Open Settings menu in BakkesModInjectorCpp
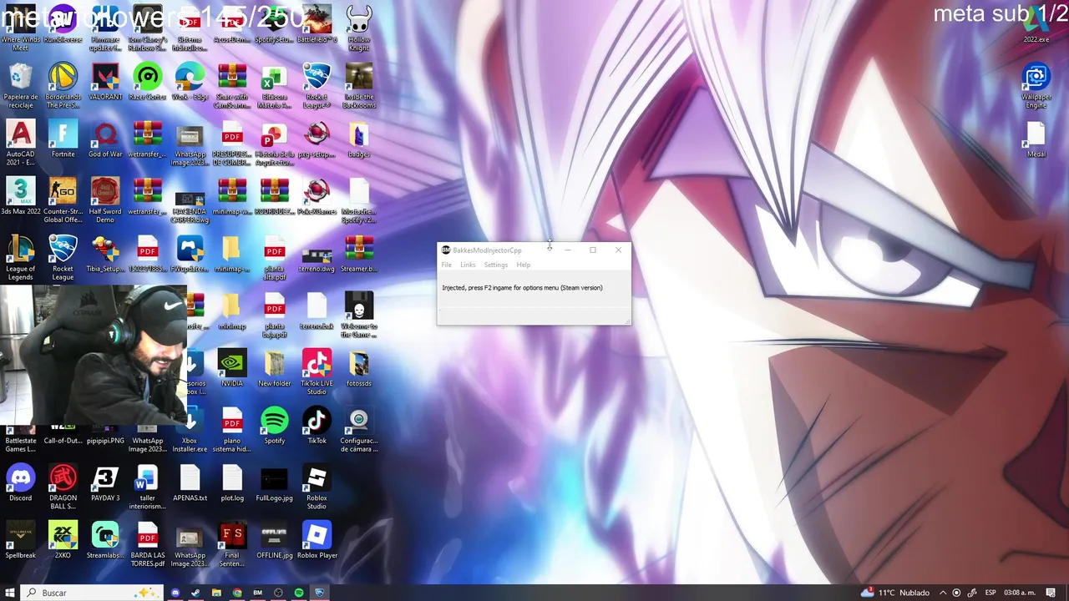 pyautogui.click(x=496, y=265)
